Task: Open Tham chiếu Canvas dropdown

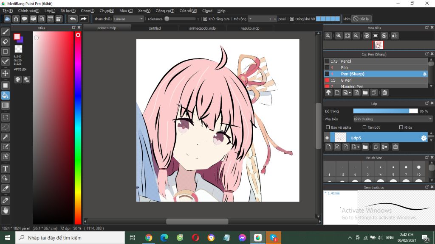Action: click(x=128, y=19)
